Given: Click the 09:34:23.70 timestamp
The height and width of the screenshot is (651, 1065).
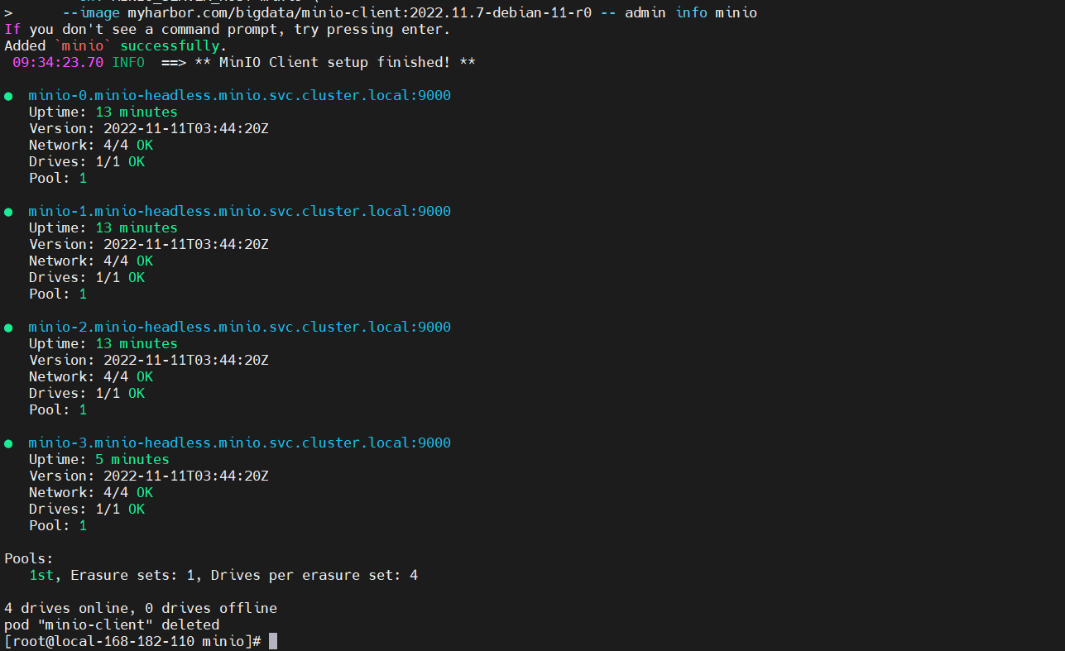Looking at the screenshot, I should 58,63.
